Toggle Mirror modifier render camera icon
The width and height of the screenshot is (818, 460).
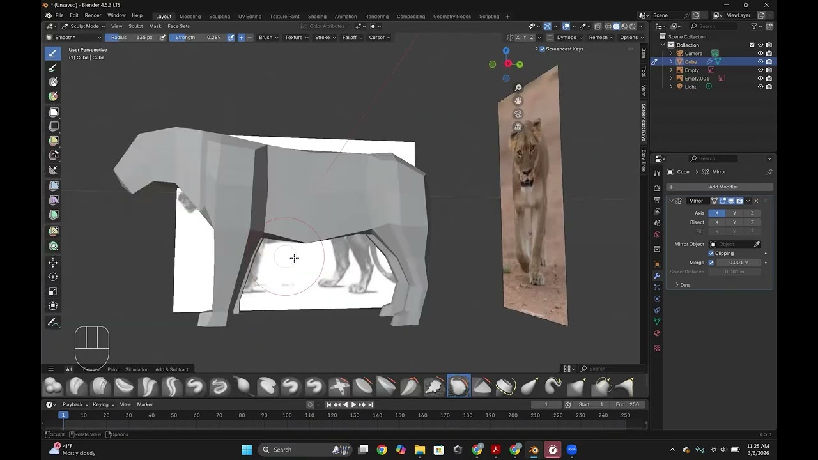[739, 201]
